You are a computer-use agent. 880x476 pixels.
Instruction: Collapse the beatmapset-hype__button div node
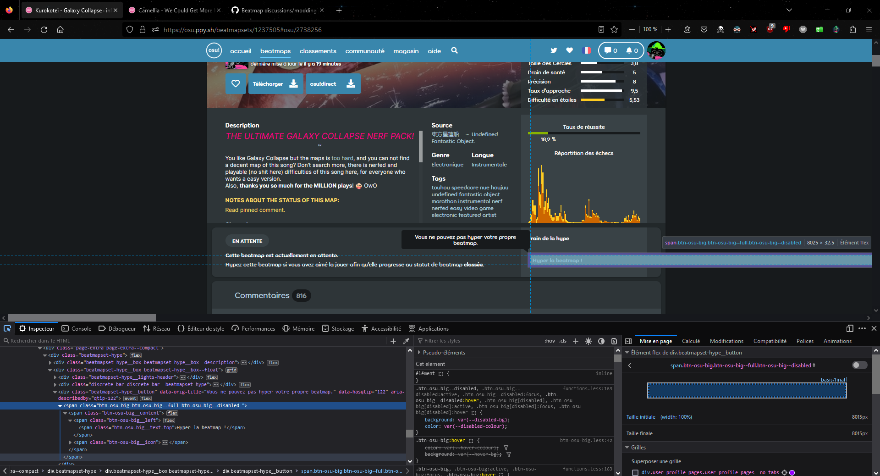click(x=55, y=392)
